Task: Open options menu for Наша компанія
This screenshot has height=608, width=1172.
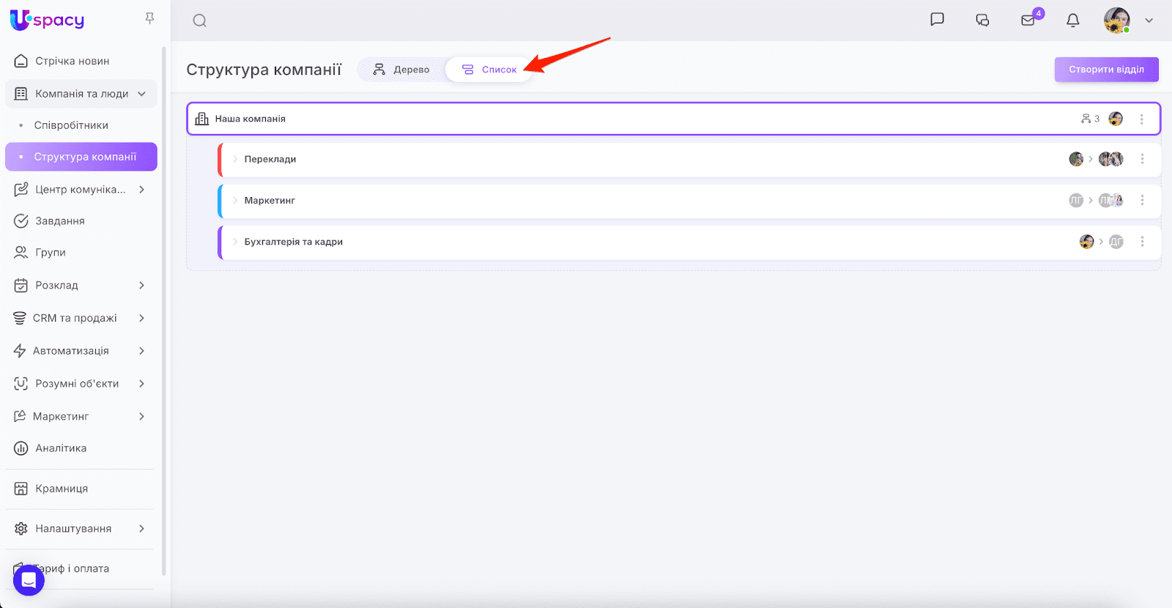Action: tap(1141, 119)
